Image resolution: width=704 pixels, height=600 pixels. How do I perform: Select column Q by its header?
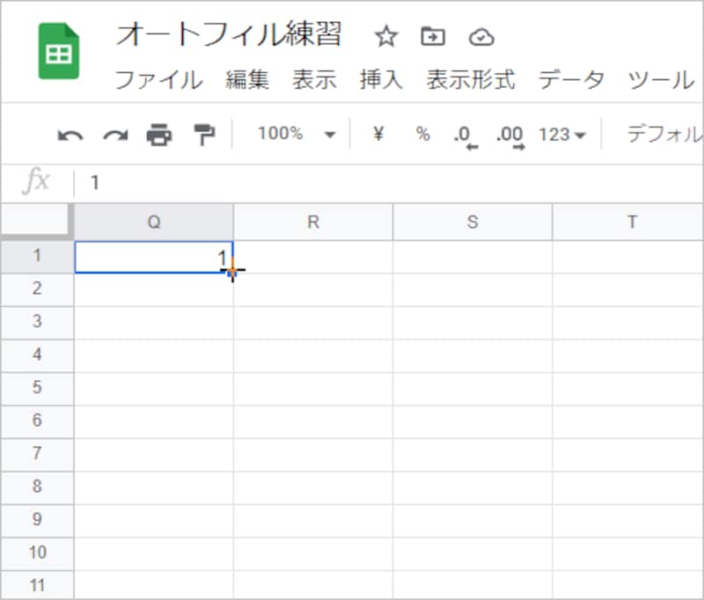pos(153,223)
